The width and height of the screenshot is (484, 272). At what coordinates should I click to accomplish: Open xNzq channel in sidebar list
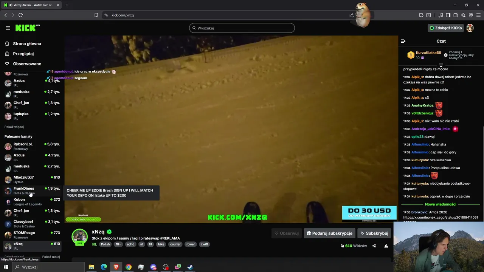(x=32, y=246)
